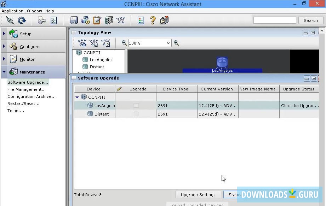This screenshot has height=206, width=326.
Task: Click the application logo in title bar
Action: [x=4, y=4]
